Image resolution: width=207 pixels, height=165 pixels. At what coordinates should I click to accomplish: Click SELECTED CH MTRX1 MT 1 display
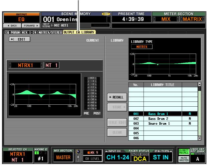[x=18, y=157]
